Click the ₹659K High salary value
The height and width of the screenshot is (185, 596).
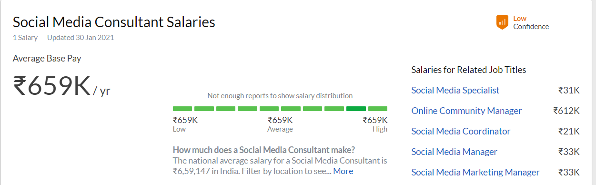click(x=375, y=120)
